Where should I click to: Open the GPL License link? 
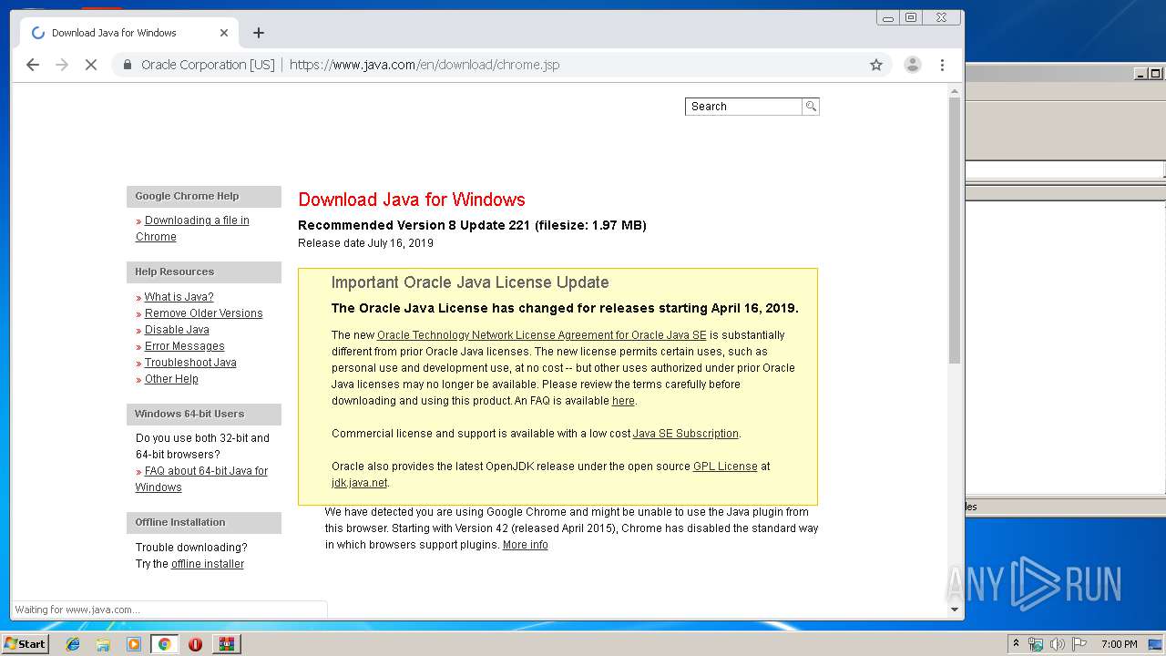[725, 466]
